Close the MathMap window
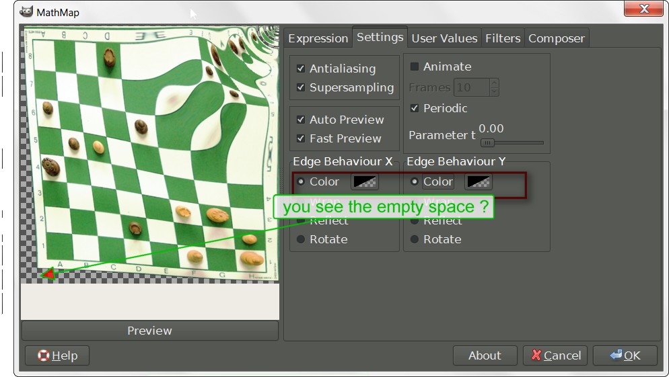The image size is (669, 377). point(643,9)
